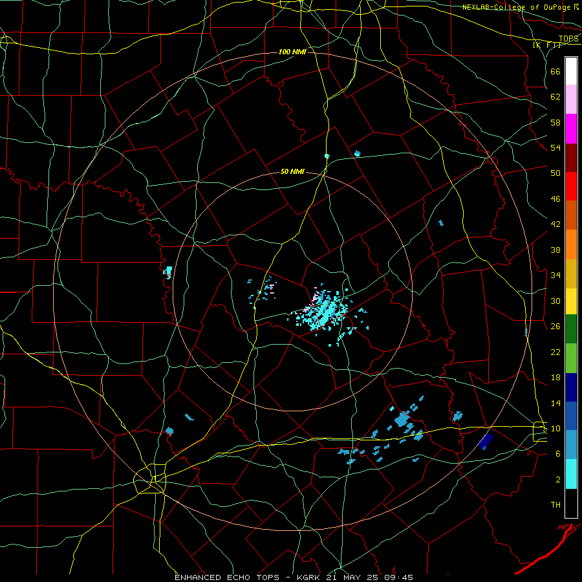This screenshot has width=582, height=582.
Task: Click the 34 scale label
Action: coord(555,275)
